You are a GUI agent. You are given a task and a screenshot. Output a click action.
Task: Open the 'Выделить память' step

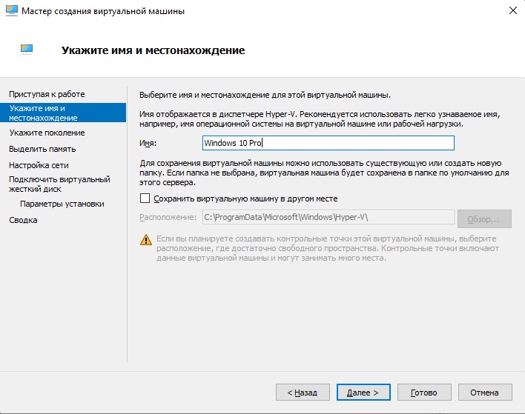(43, 149)
